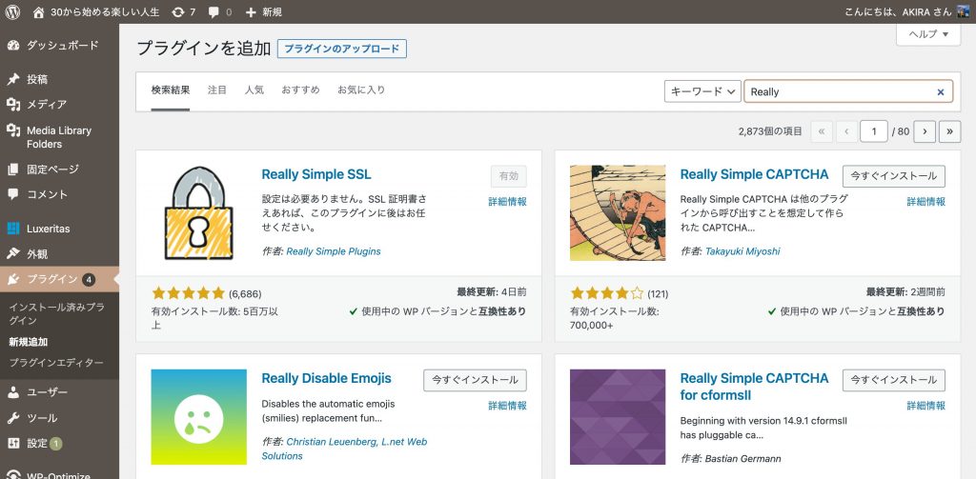Visit site via home icon in admin bar
The image size is (976, 479).
pyautogui.click(x=38, y=11)
